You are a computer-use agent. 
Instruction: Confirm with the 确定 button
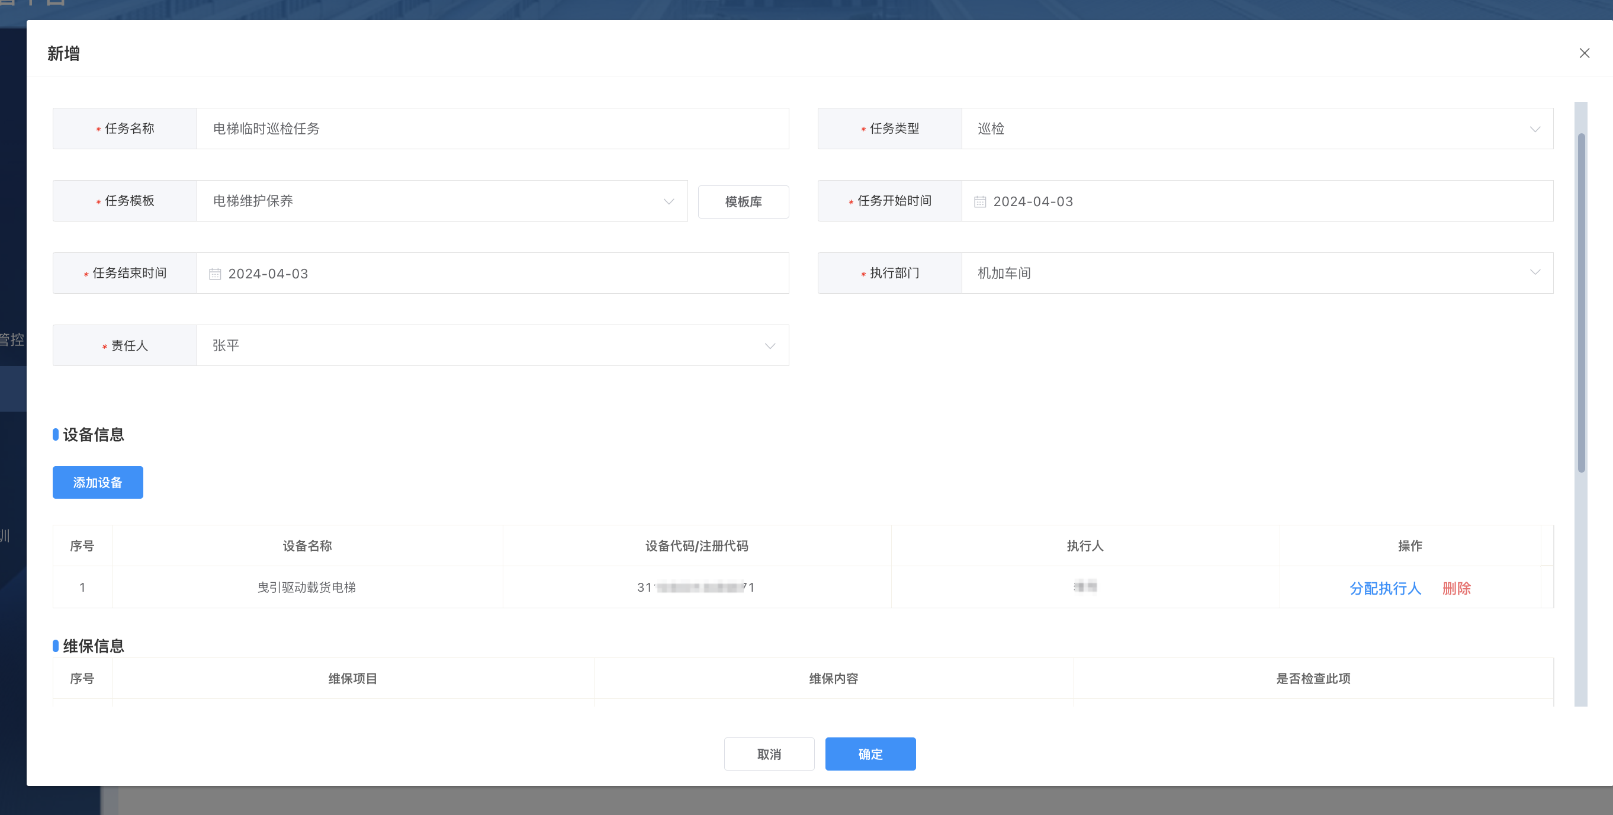coord(870,754)
